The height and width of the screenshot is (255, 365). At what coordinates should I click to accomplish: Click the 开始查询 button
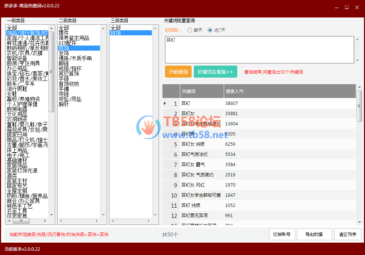[178, 72]
